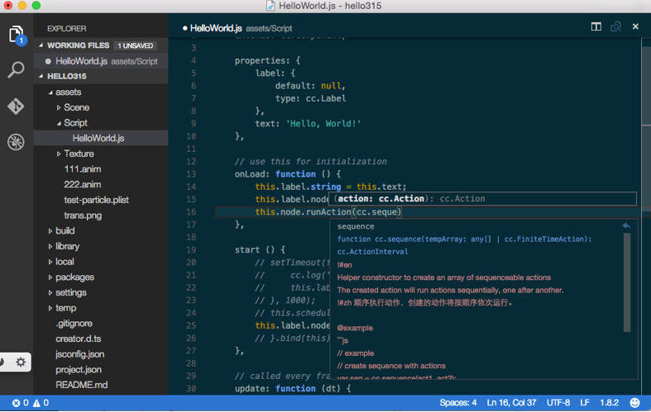Click the split editor icon
Screen dimensions: 651x412
(x=596, y=27)
